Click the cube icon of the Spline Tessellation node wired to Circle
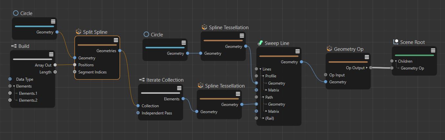This screenshot has width=445, height=140. tap(204, 27)
